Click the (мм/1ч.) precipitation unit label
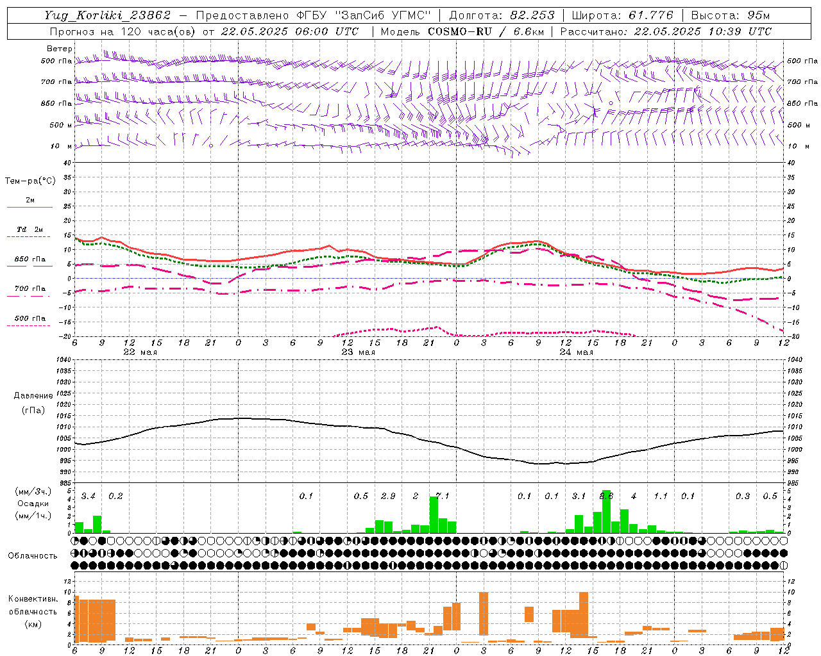 pos(33,516)
